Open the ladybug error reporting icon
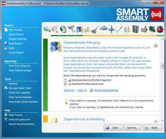This screenshot has width=166, height=139. pos(160,29)
